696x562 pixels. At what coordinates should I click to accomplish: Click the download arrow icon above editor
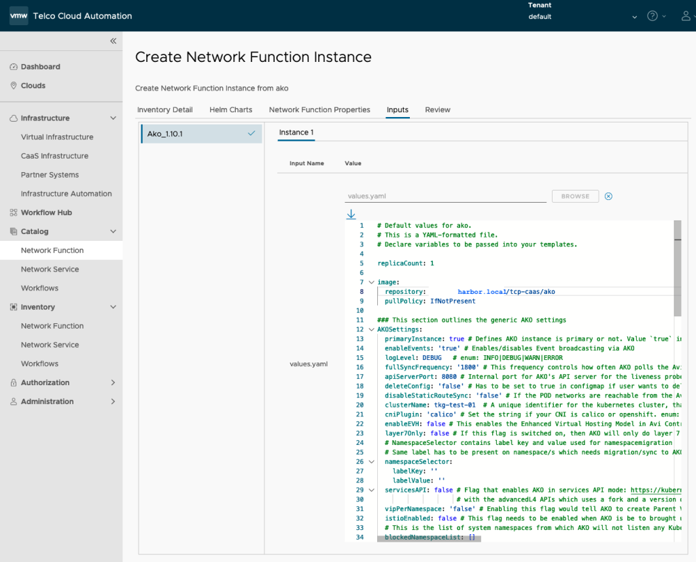pyautogui.click(x=351, y=214)
